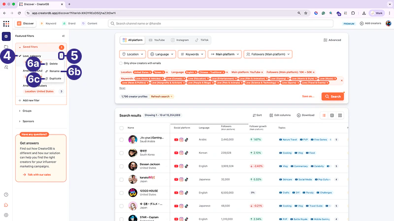Select the YouTube platform tab
394x221 pixels.
[157, 40]
